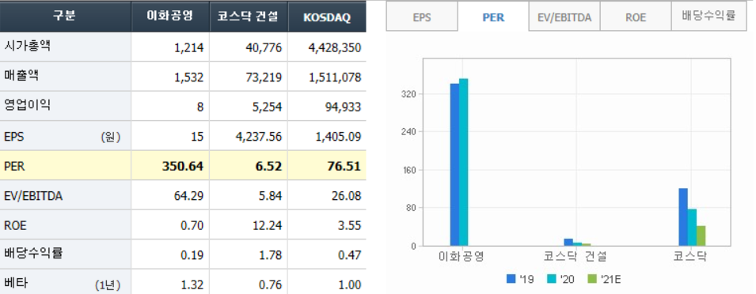756x294 pixels.
Task: Click EV/EBITDA value 26.08
Action: 347,196
